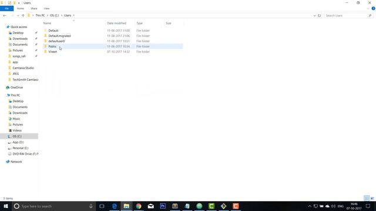Open Task View on the taskbar
This screenshot has width=376, height=211.
click(102, 206)
